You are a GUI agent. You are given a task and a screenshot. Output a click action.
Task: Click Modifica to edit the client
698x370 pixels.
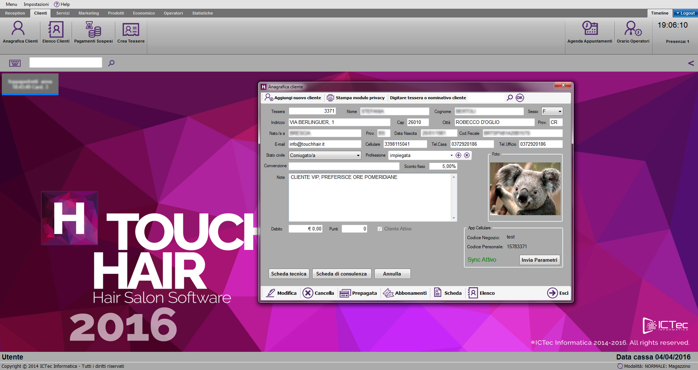[x=282, y=293]
